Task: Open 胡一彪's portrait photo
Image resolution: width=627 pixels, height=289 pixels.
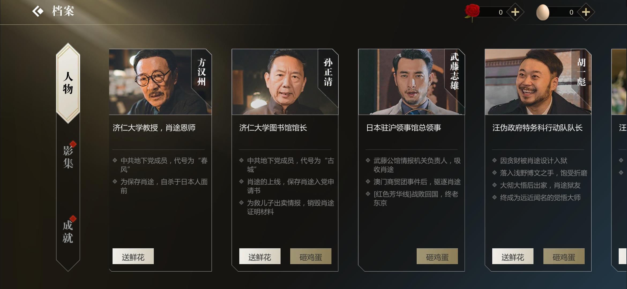Action: pos(538,82)
